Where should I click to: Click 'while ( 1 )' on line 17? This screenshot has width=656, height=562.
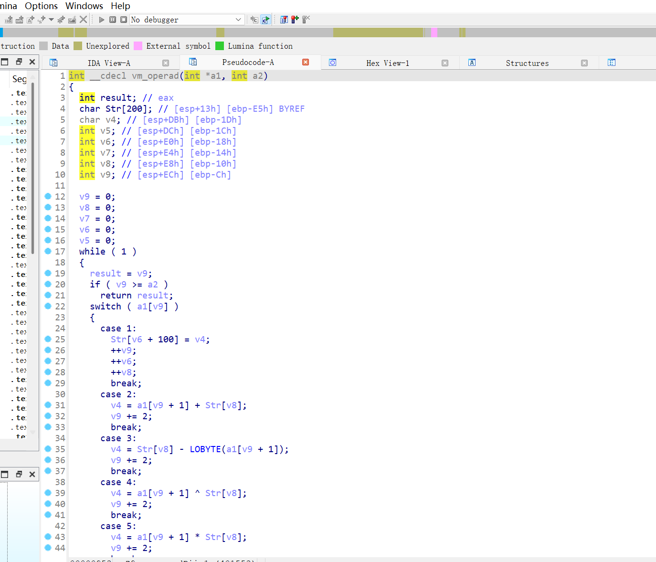[x=108, y=252]
